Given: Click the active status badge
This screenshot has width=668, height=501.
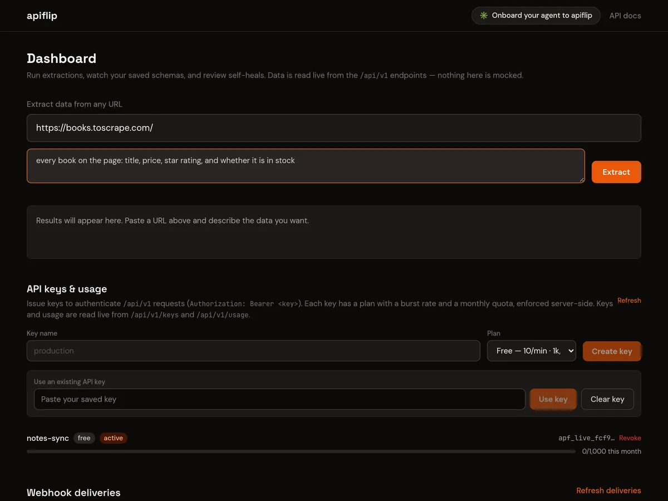Looking at the screenshot, I should pyautogui.click(x=113, y=438).
